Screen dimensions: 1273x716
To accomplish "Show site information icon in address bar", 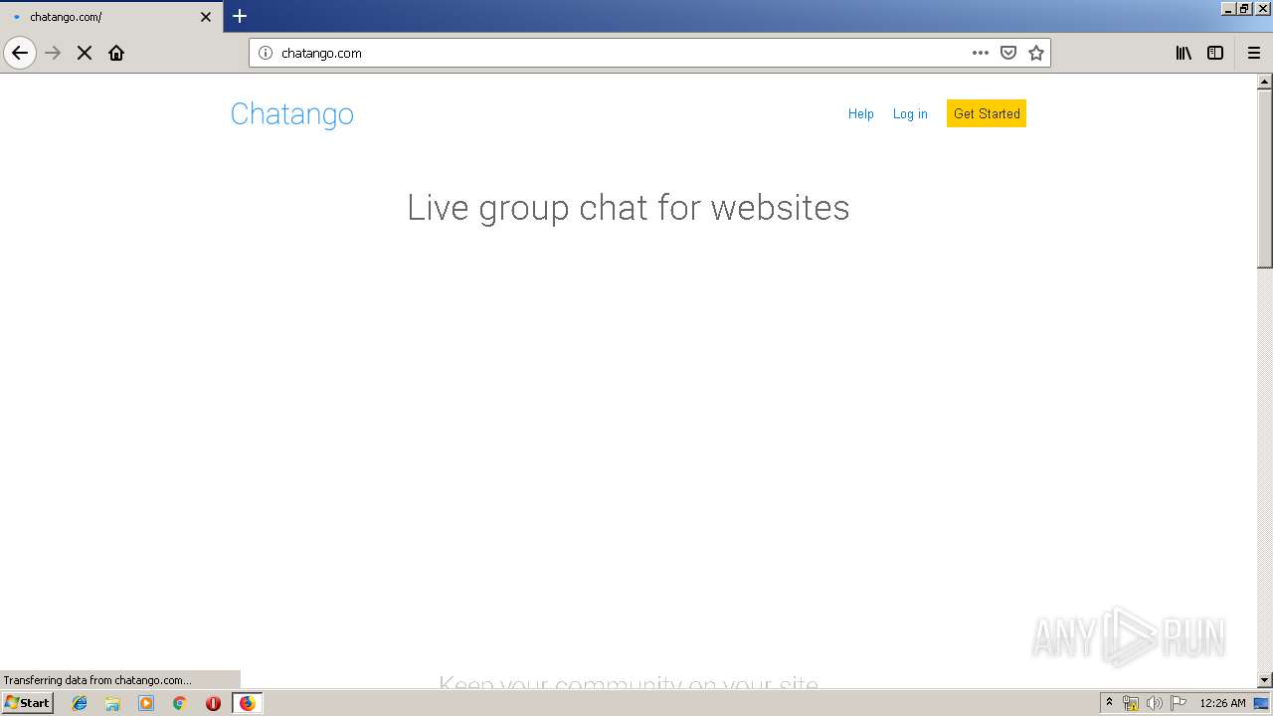I will click(x=266, y=53).
